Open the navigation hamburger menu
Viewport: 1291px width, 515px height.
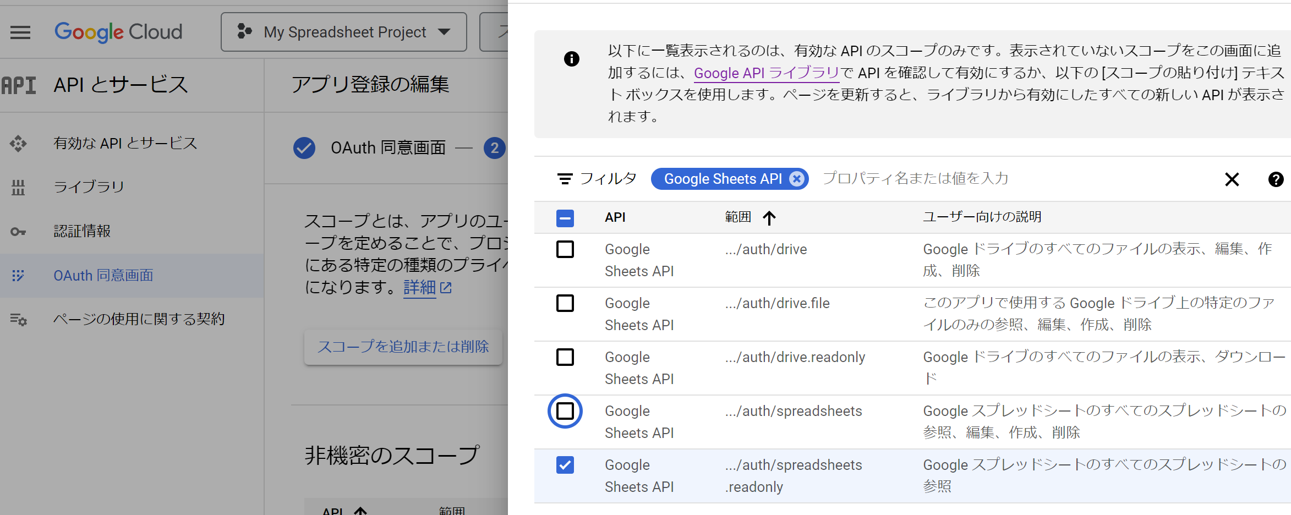20,32
